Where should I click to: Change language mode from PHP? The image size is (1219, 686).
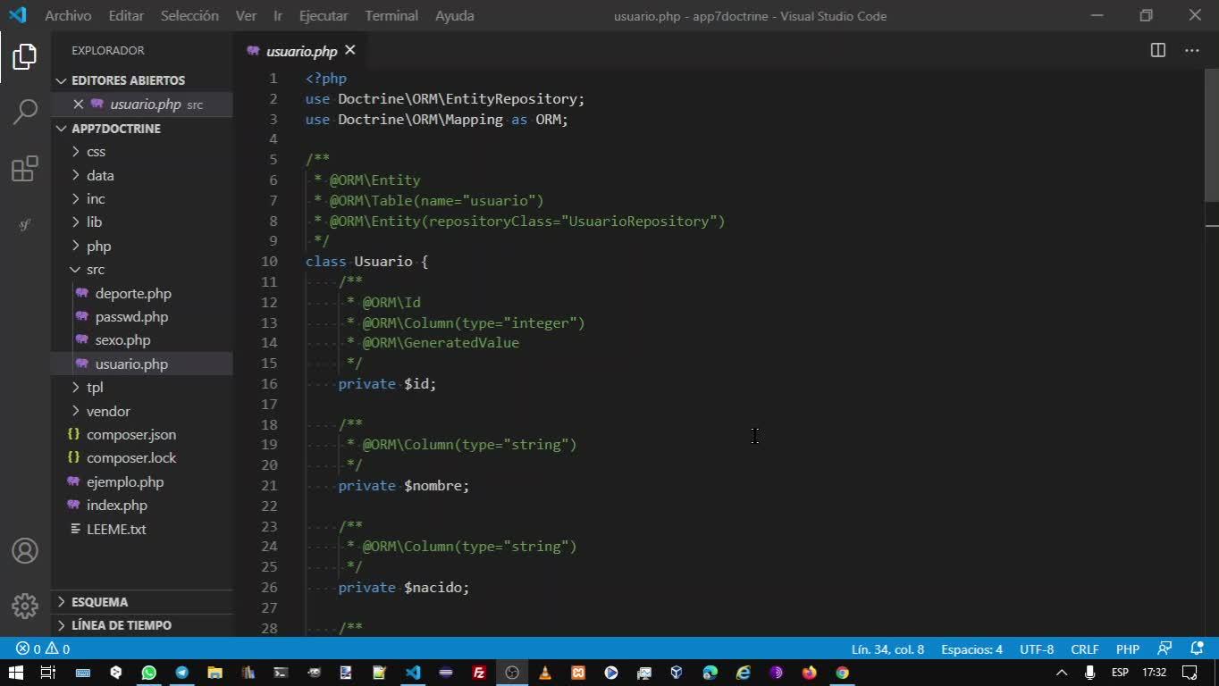[1127, 649]
